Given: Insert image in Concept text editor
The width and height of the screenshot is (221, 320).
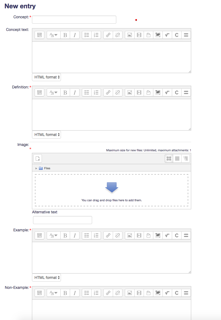Looking at the screenshot, I should tap(130, 35).
